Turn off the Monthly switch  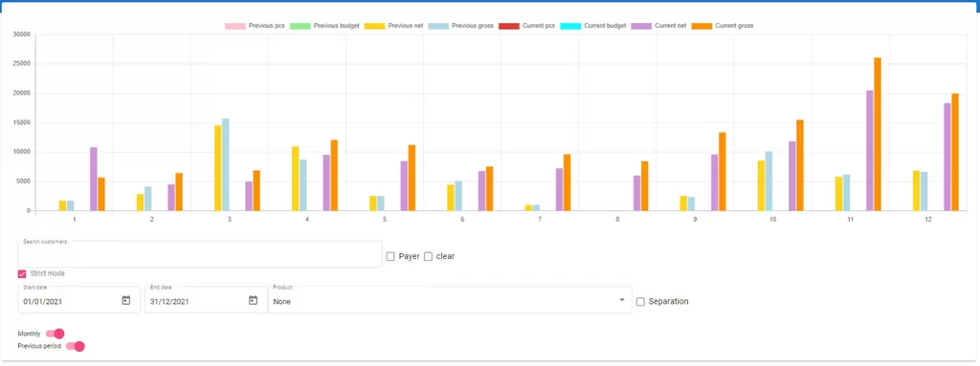pos(55,334)
